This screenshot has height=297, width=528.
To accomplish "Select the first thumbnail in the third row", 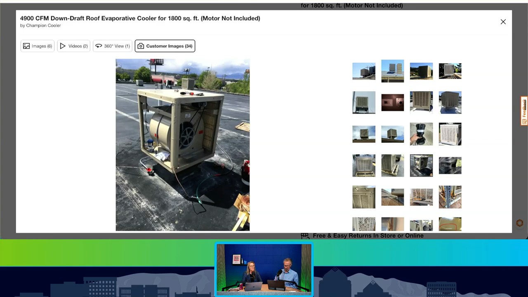I will [364, 134].
